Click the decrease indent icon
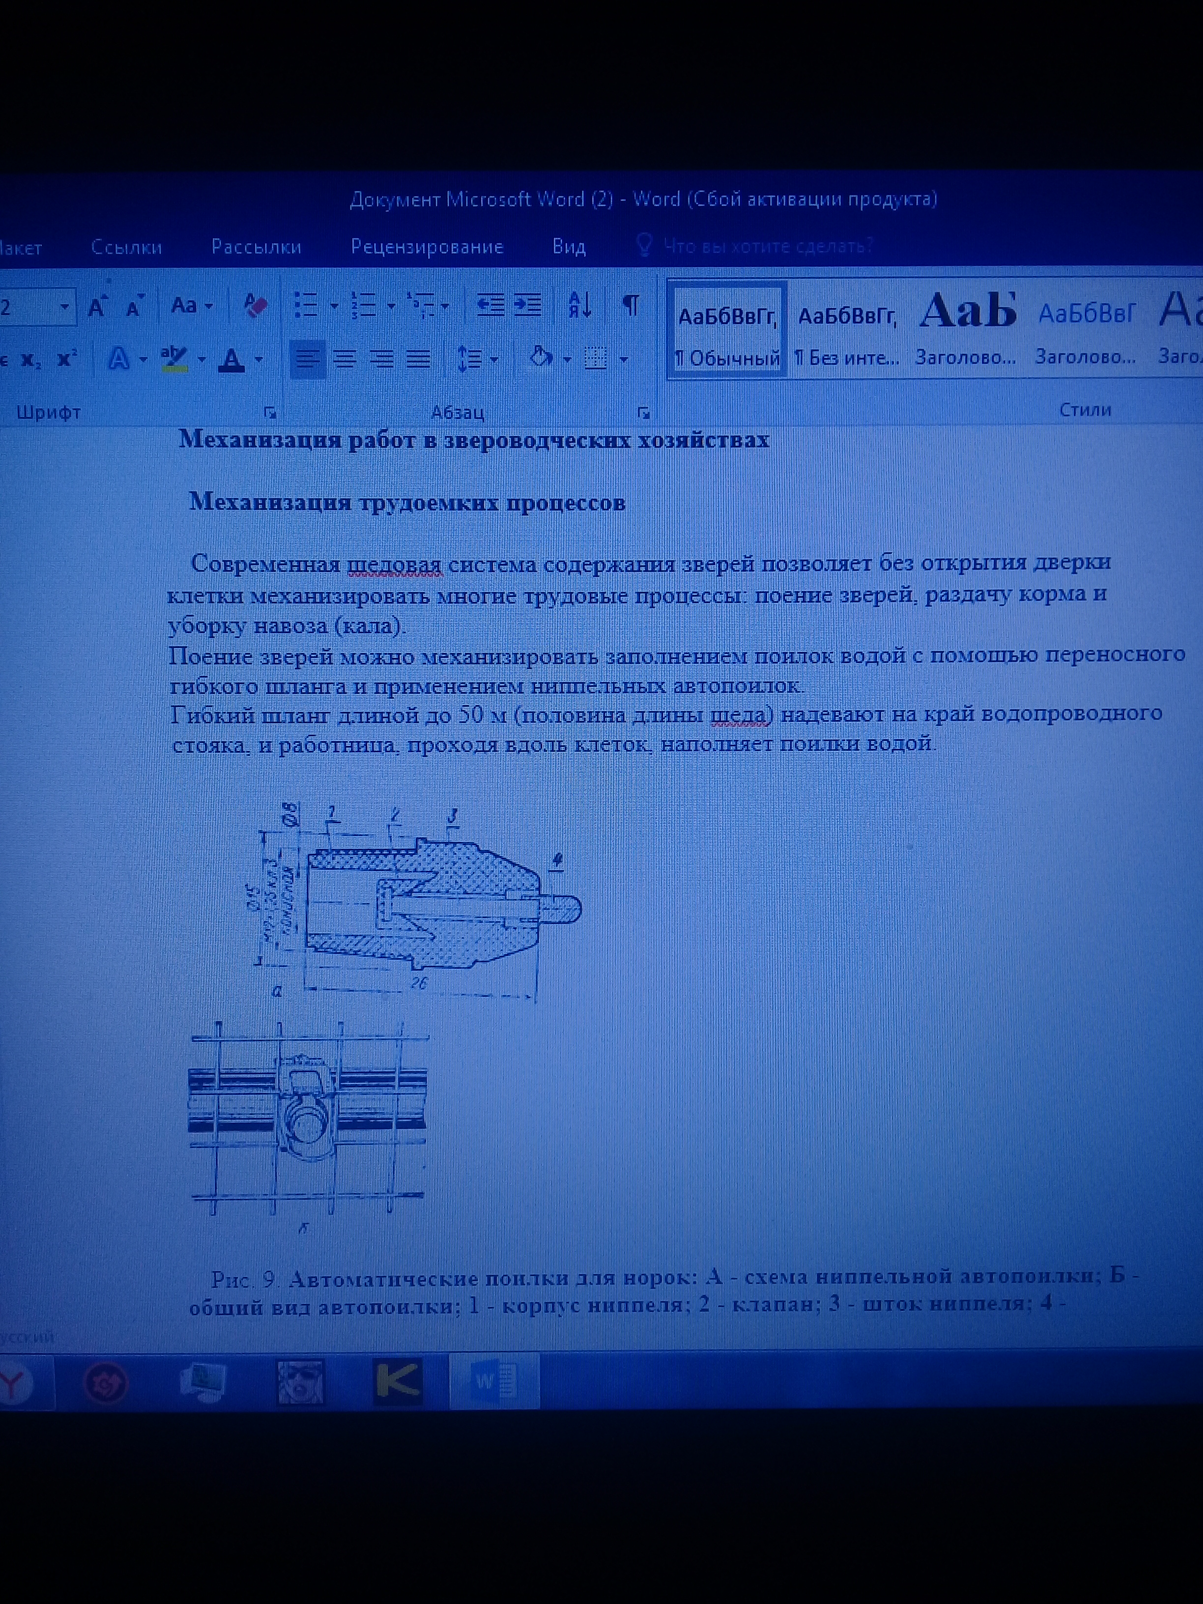 pos(491,305)
